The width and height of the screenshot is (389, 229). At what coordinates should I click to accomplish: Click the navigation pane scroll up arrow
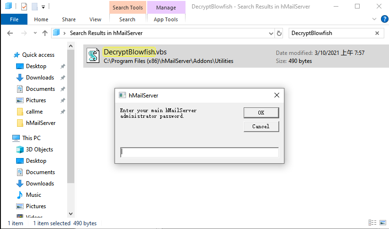(71, 46)
